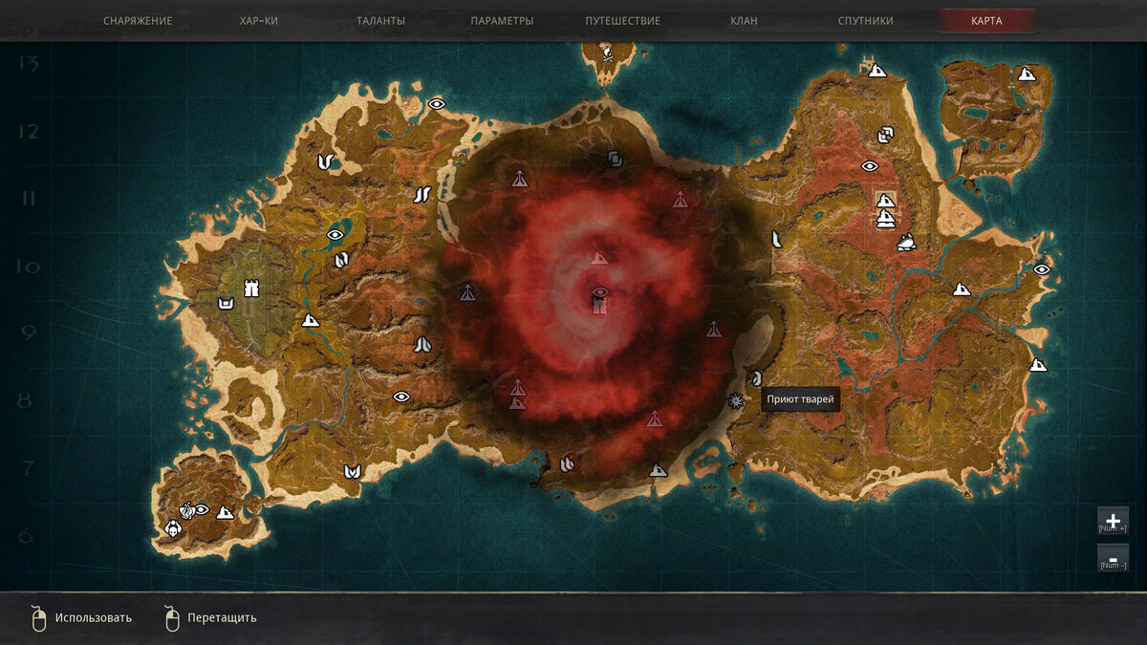Click shard icon on east island's west coast

[777, 239]
